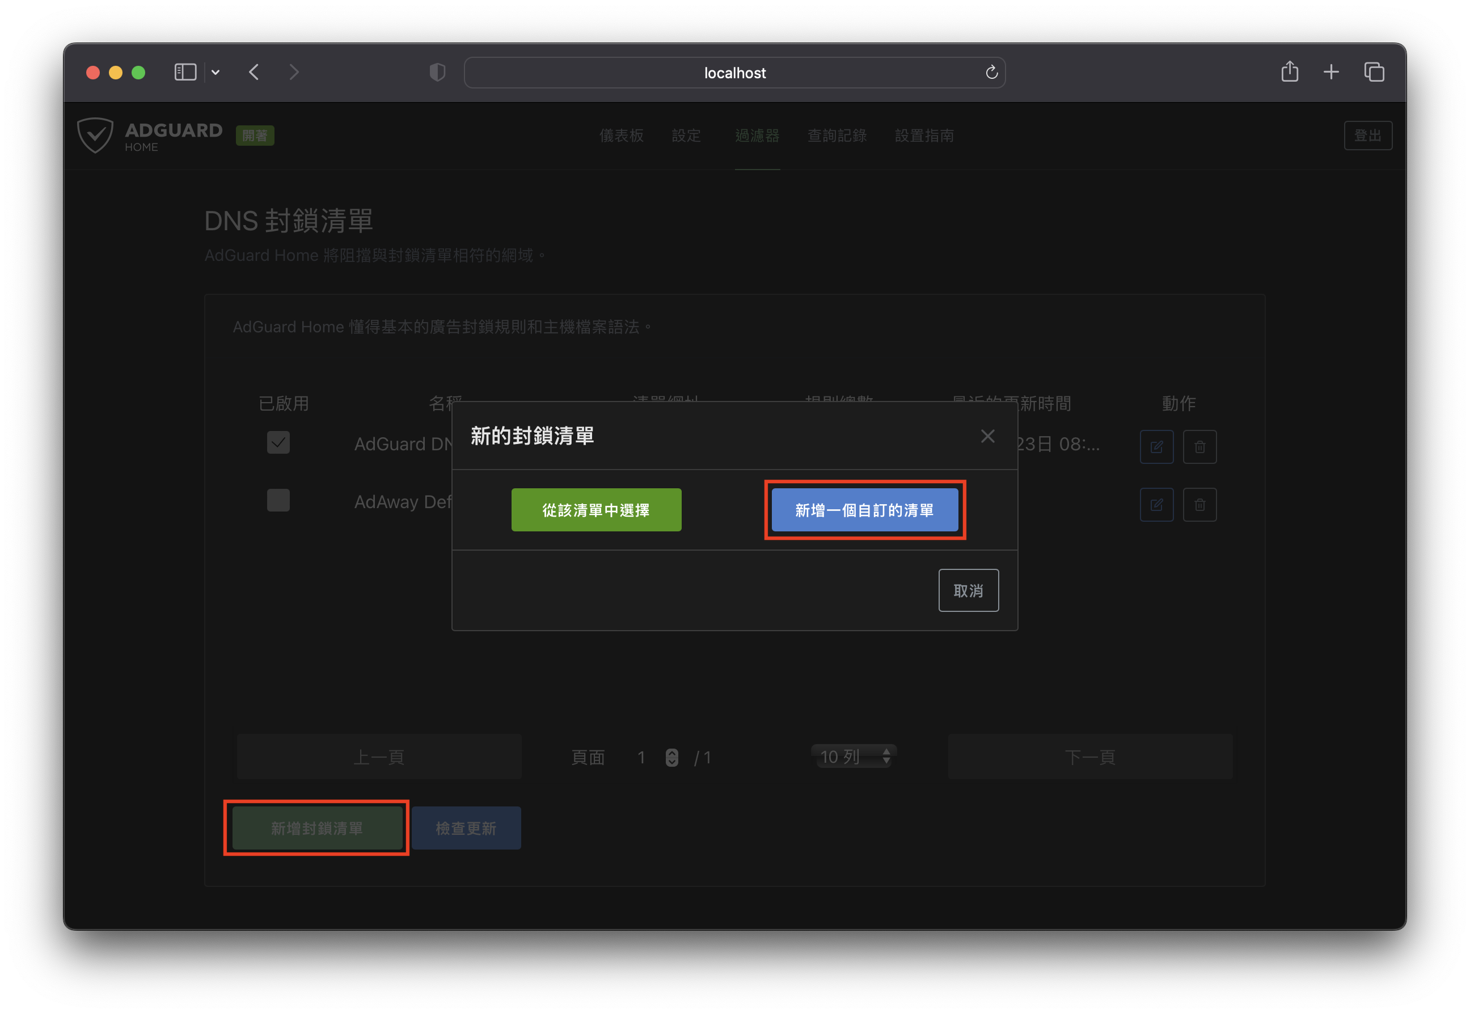Image resolution: width=1470 pixels, height=1014 pixels.
Task: Open the 過濾器 filters menu
Action: 757,136
